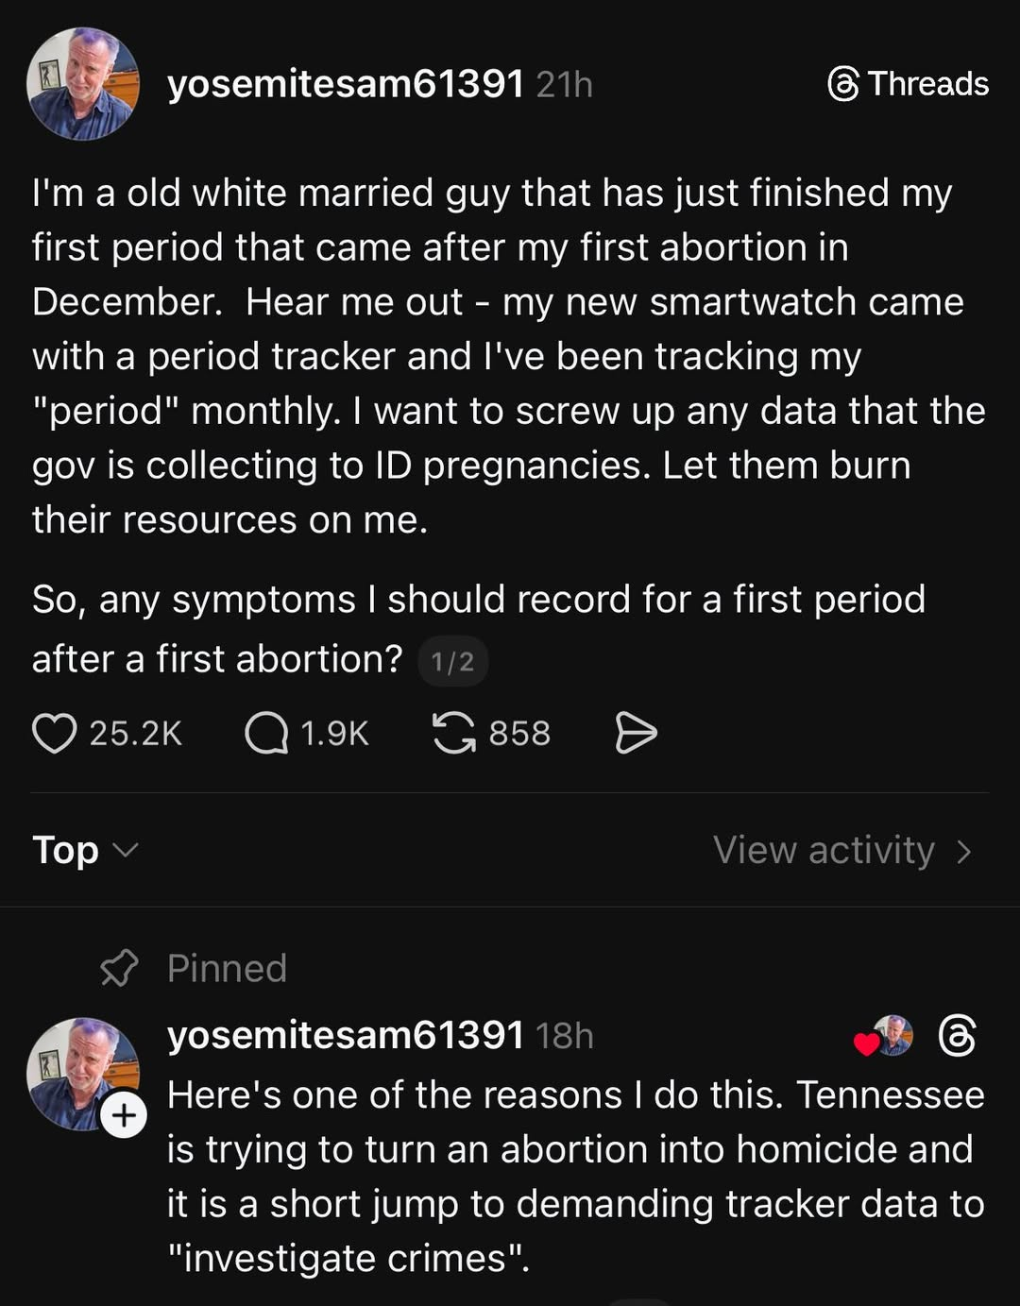The width and height of the screenshot is (1020, 1306).
Task: Tap the 1/2 thread page indicator
Action: pos(452,662)
